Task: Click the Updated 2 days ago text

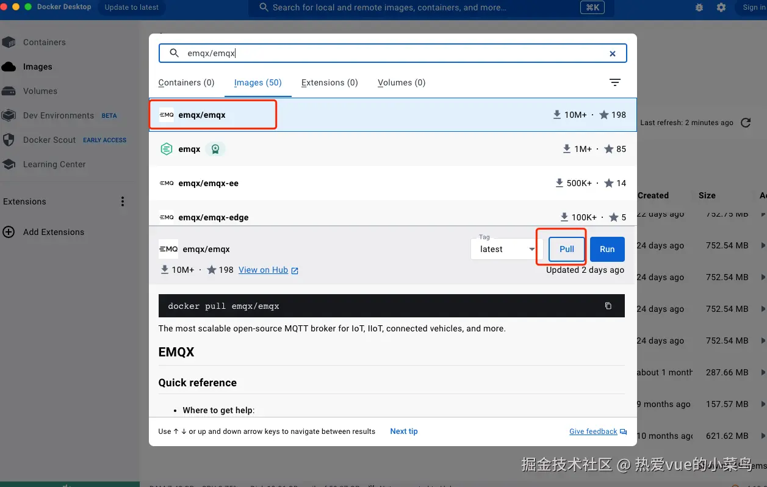Action: click(x=585, y=270)
